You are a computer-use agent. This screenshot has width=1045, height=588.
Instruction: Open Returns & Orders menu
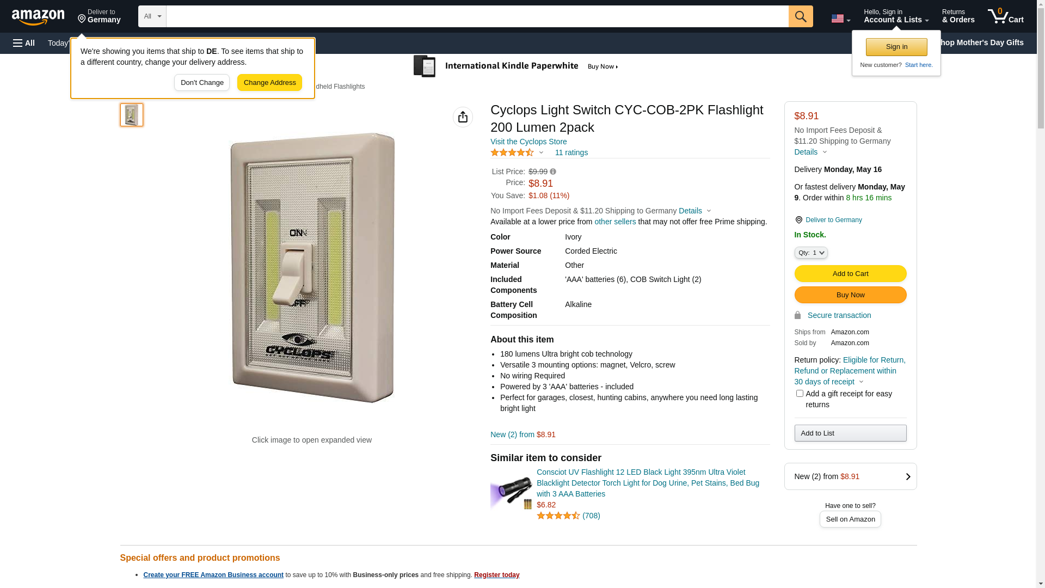pyautogui.click(x=958, y=16)
